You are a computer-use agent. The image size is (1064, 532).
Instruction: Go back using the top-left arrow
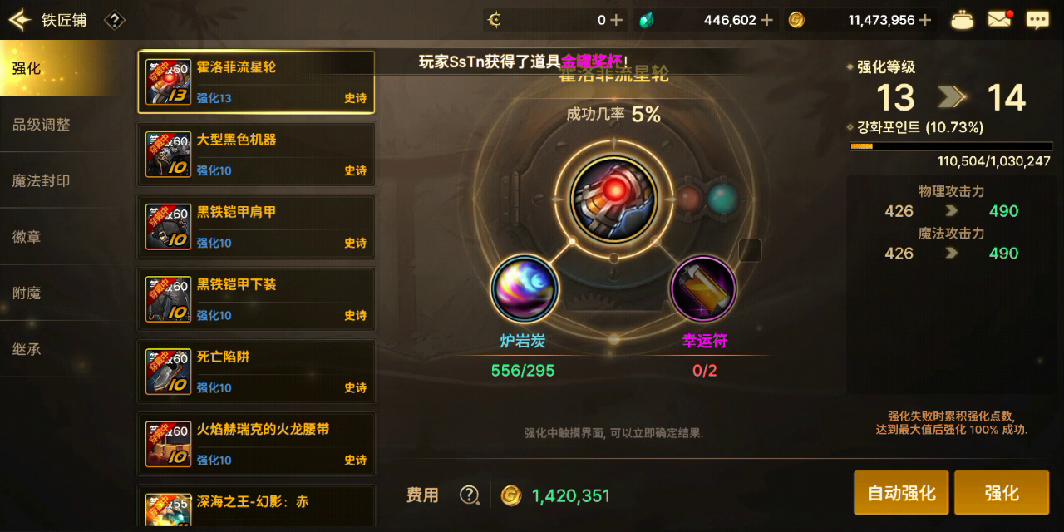tap(18, 20)
